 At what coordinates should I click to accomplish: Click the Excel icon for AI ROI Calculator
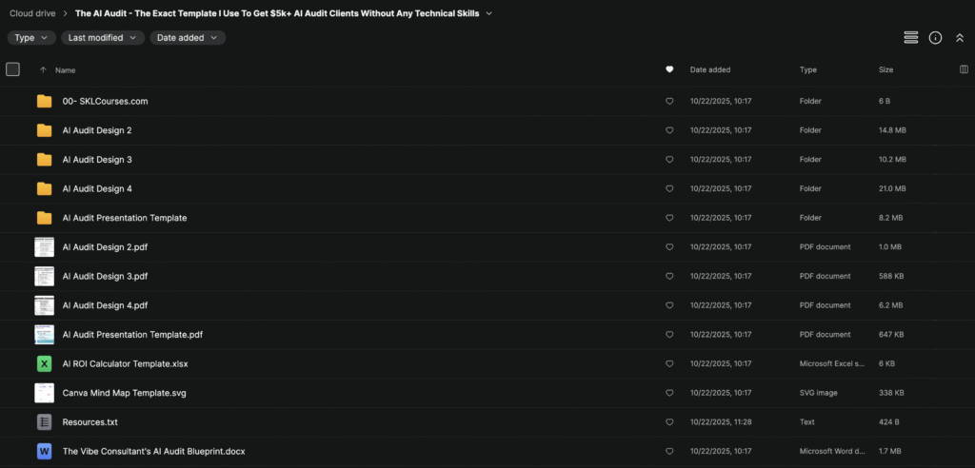pyautogui.click(x=44, y=363)
